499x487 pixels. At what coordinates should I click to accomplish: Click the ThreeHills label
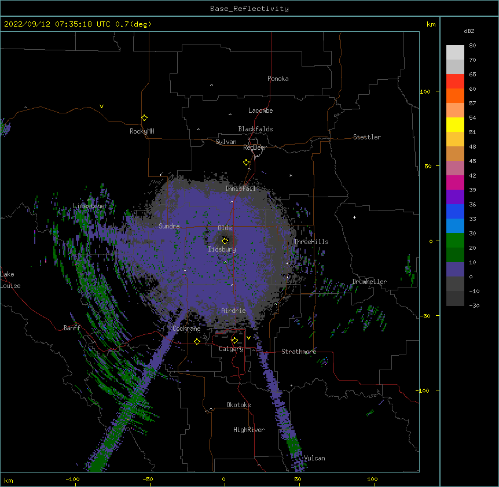(311, 242)
